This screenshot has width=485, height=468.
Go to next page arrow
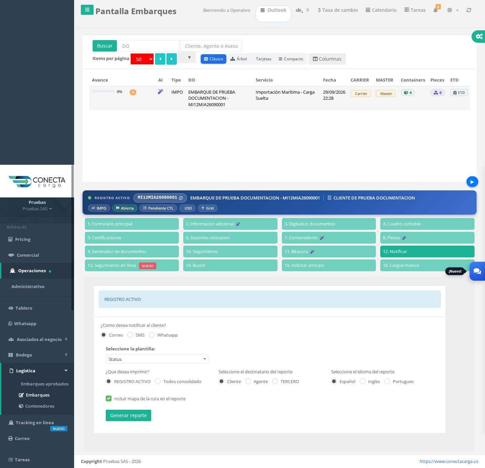pos(171,59)
